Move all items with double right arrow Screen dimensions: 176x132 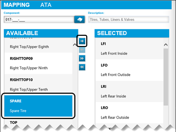pos(82,58)
